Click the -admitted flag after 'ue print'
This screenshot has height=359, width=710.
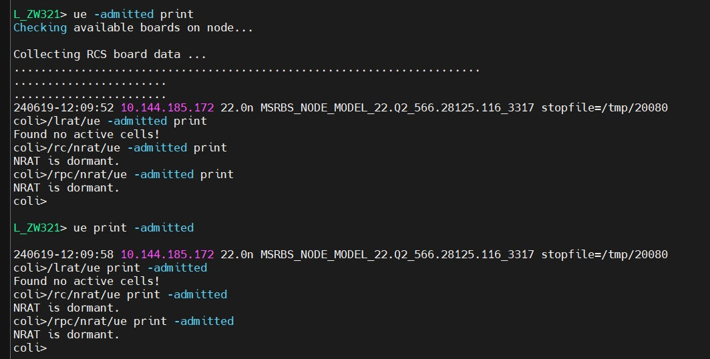[x=164, y=228]
